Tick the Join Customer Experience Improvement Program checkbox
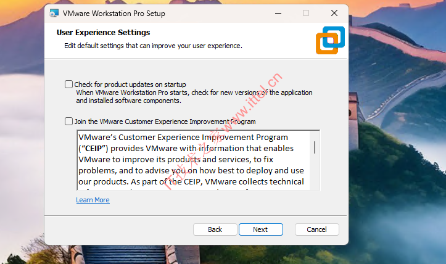 68,122
